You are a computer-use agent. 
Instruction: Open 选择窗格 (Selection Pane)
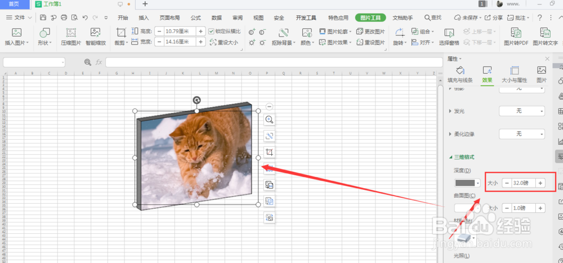tap(449, 37)
